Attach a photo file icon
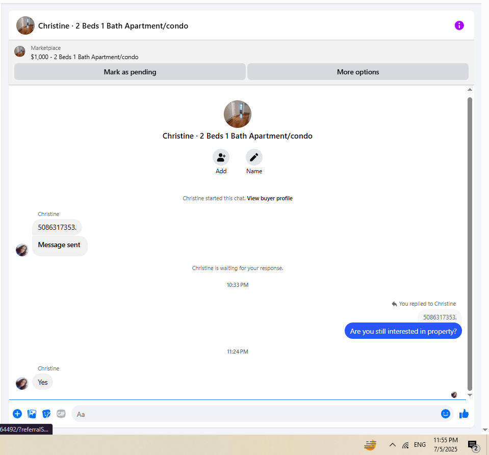The width and height of the screenshot is (489, 455). [32, 414]
